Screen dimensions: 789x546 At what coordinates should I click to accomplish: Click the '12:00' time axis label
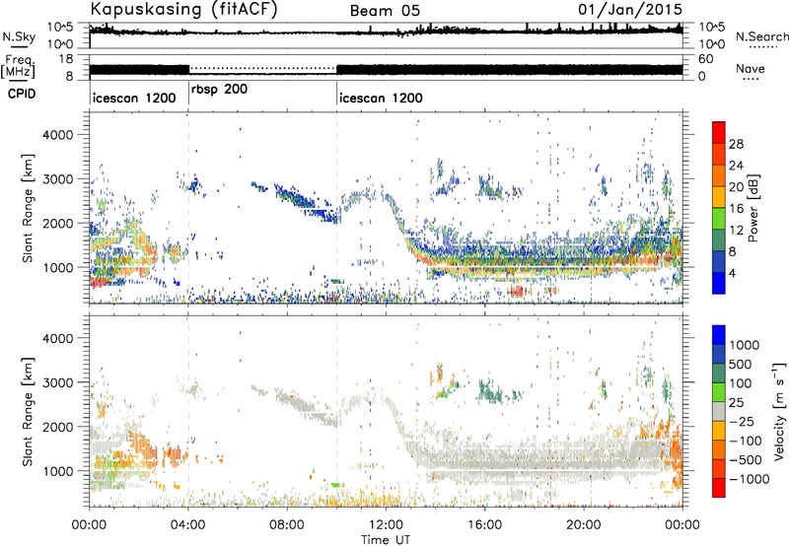[386, 525]
